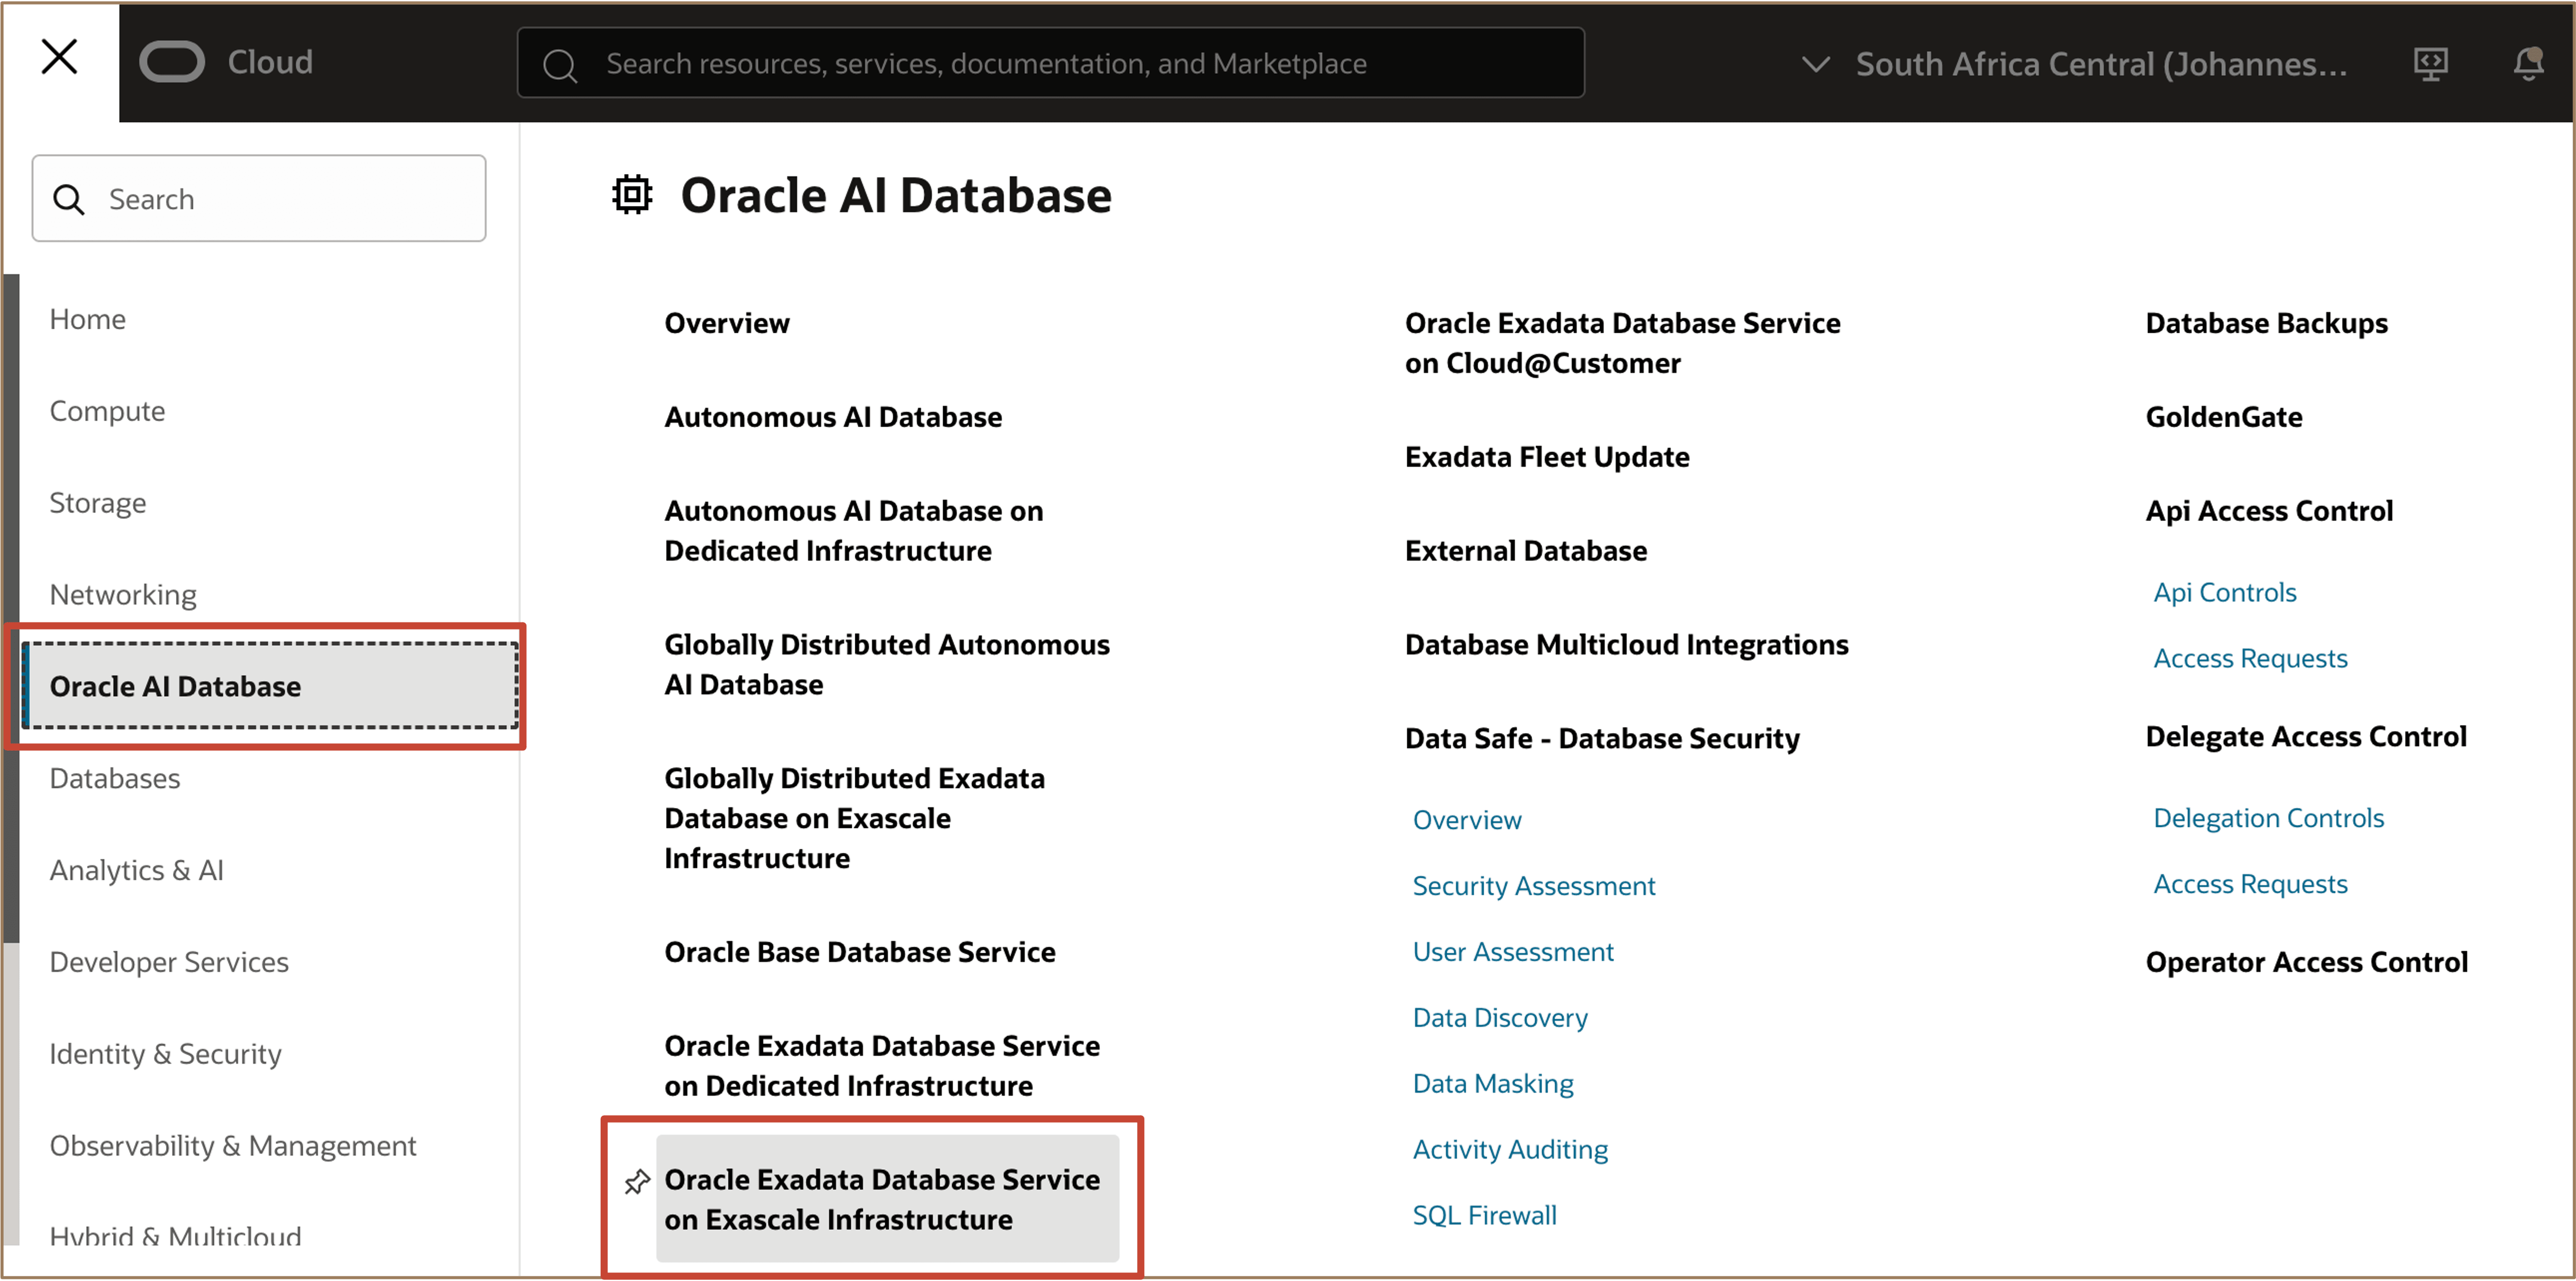Close the navigation menu
Image resolution: width=2576 pixels, height=1281 pixels.
[59, 57]
